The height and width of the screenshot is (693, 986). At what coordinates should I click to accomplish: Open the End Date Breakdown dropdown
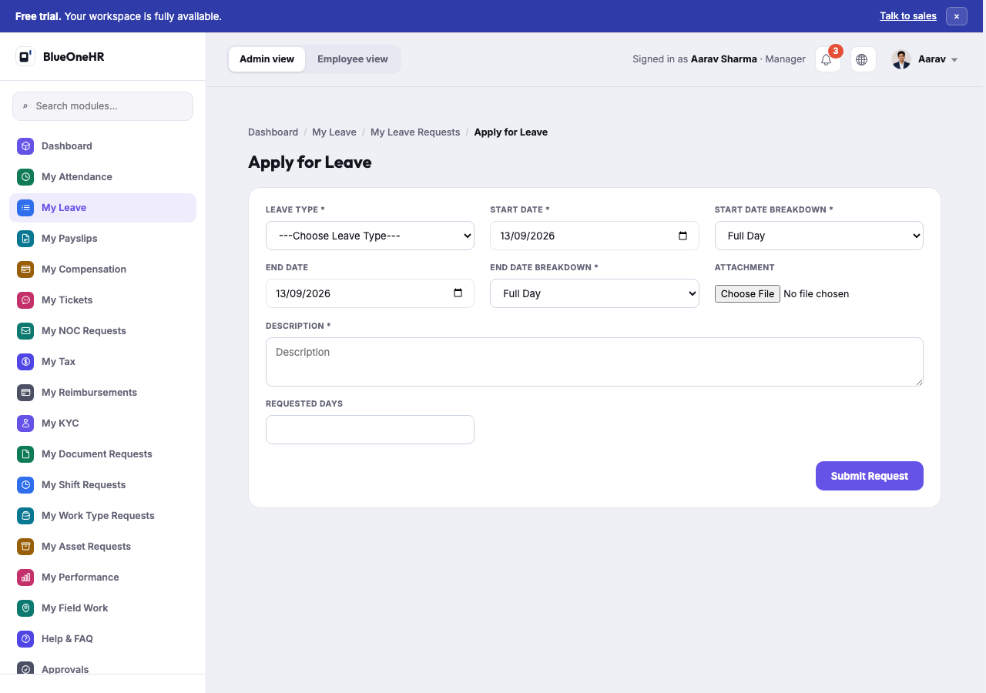[595, 293]
